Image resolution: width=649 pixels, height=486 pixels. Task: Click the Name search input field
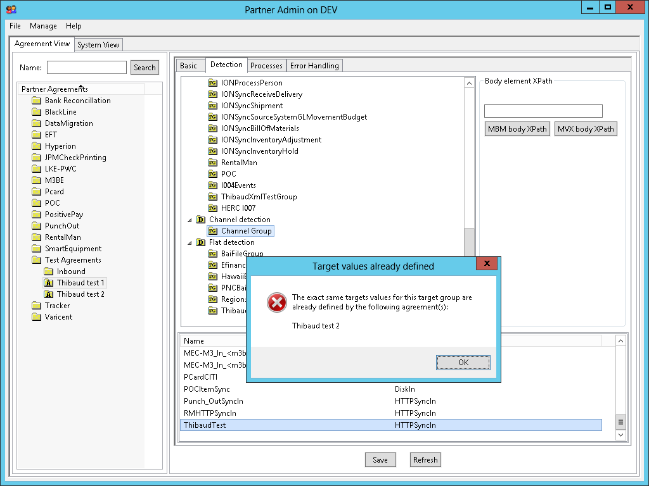click(x=87, y=68)
